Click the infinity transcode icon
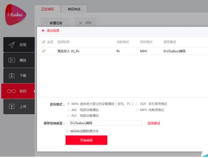This screenshot has width=208, height=158. pos(11,91)
